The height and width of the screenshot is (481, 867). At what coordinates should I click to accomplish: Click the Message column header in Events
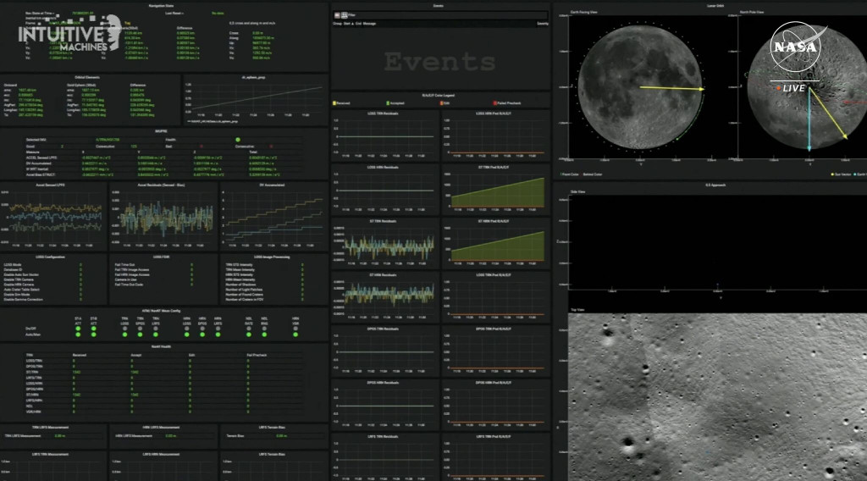coord(369,23)
